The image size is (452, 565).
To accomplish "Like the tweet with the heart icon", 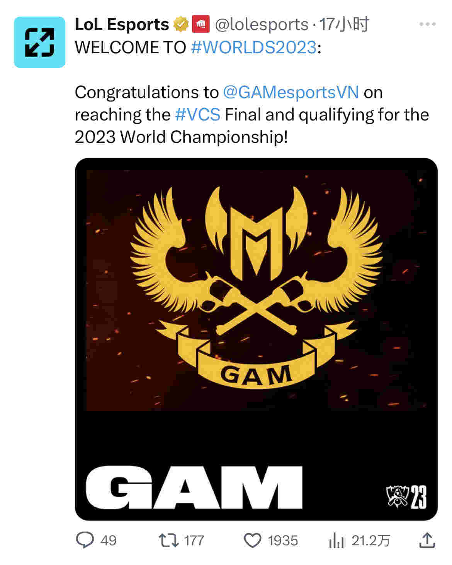I will [x=253, y=540].
